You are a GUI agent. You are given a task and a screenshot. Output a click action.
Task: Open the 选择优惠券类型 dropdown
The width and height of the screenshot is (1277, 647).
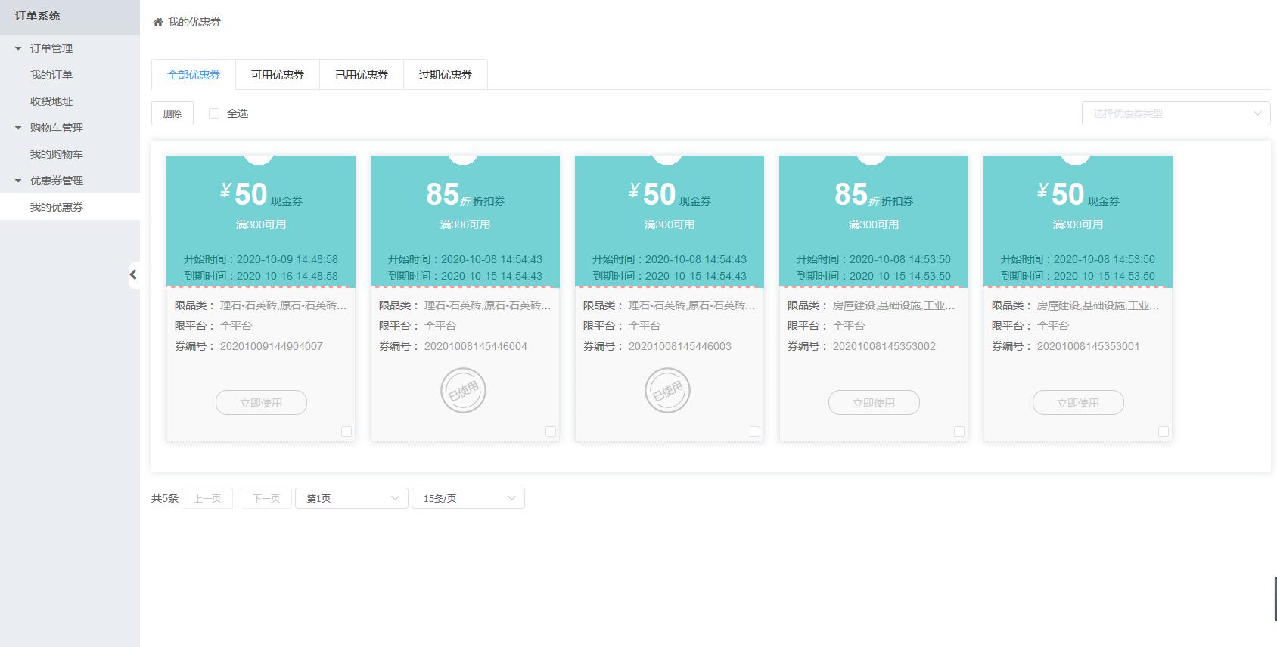point(1176,113)
